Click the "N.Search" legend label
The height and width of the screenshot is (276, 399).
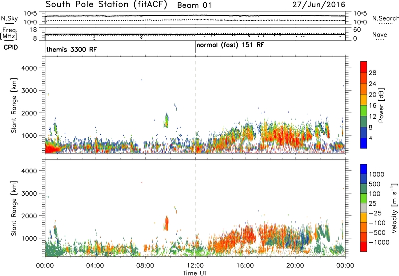click(385, 18)
